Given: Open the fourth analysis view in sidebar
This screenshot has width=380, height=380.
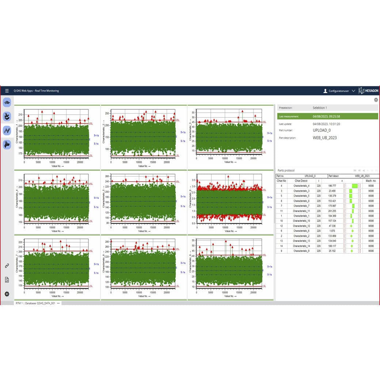Looking at the screenshot, I should (7, 144).
